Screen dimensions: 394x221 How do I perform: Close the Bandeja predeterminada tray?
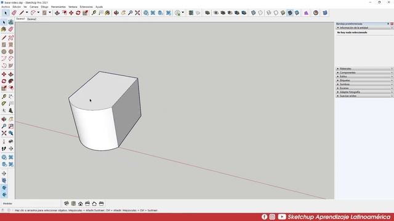tap(392, 24)
